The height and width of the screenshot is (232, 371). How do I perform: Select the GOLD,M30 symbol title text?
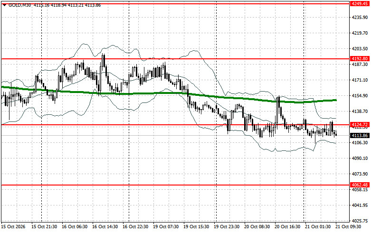[x=19, y=5]
